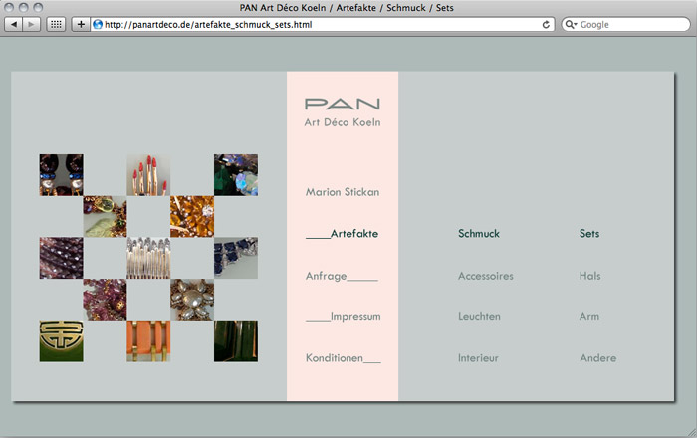
Task: Click the PAN Art Déco Koeln logo
Action: click(343, 112)
